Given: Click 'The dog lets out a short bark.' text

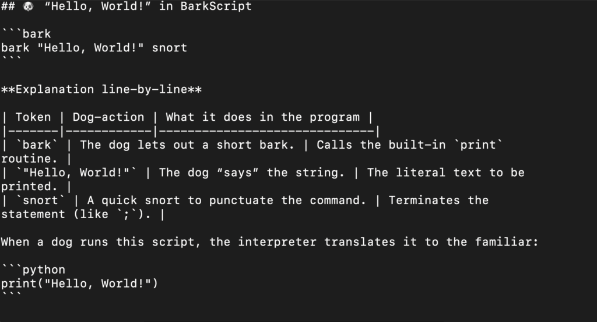Looking at the screenshot, I should pos(187,145).
